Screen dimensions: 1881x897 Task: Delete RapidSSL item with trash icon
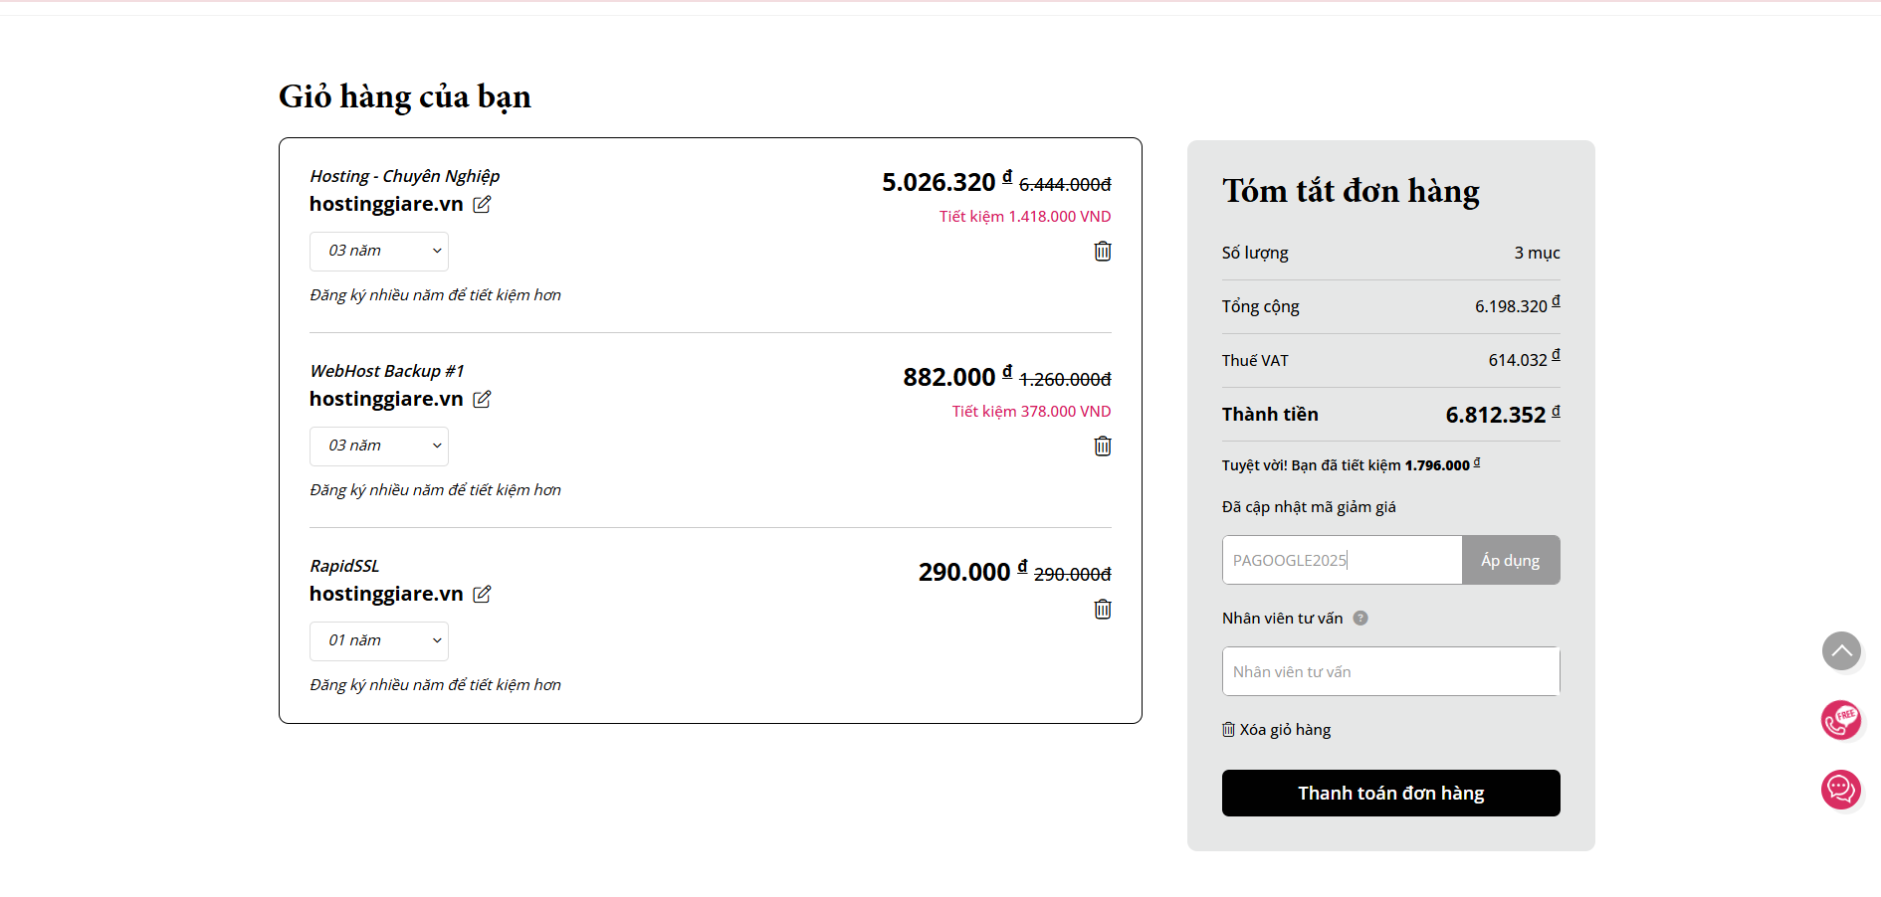pos(1103,610)
